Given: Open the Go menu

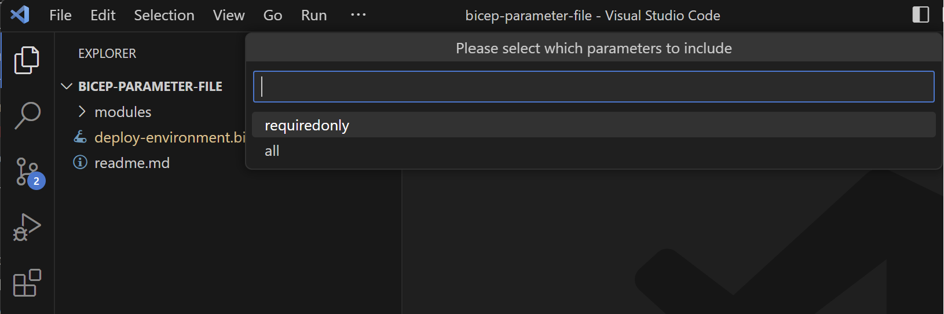Looking at the screenshot, I should coord(273,15).
